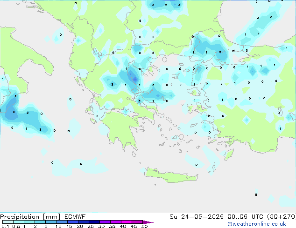Click the legend label "15"
The height and width of the screenshot is (228, 296).
69,226
